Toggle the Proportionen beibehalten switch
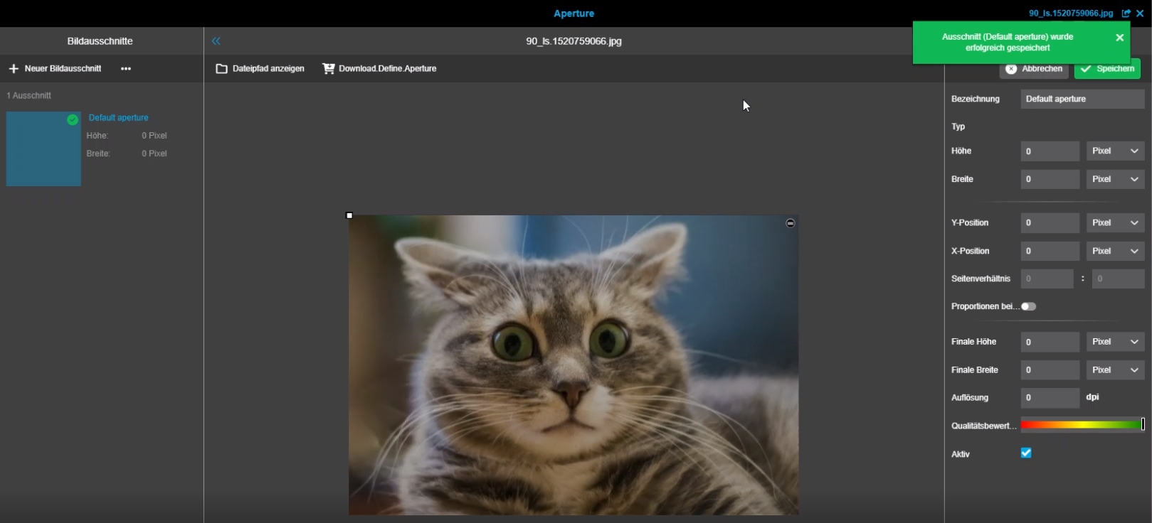 click(1028, 306)
